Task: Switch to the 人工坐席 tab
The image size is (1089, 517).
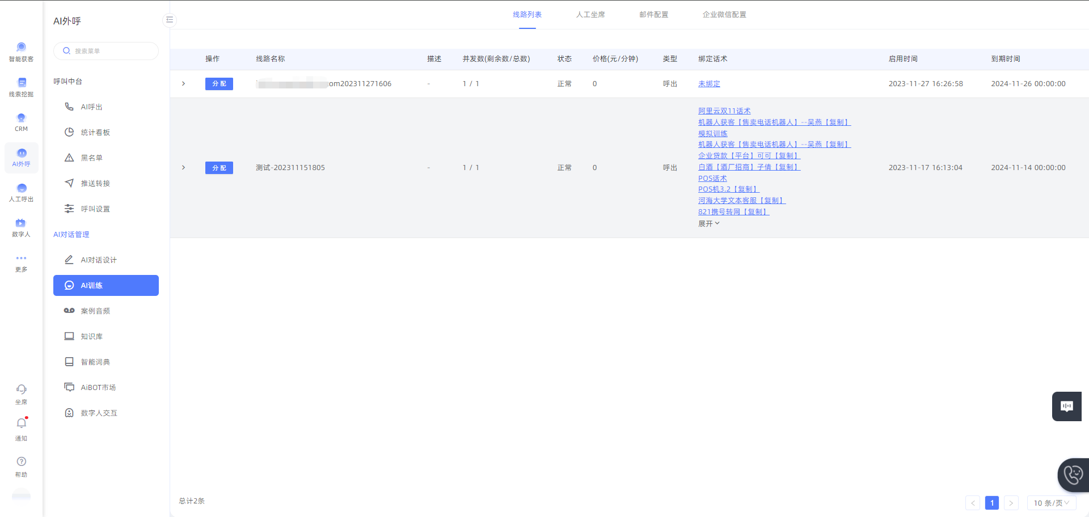Action: point(590,15)
